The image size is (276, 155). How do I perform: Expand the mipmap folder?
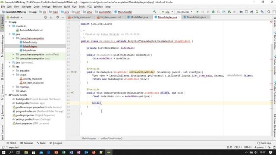coord(13,87)
